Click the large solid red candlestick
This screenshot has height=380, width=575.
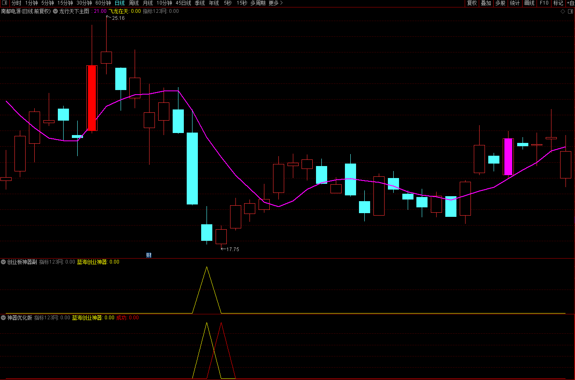[x=92, y=98]
